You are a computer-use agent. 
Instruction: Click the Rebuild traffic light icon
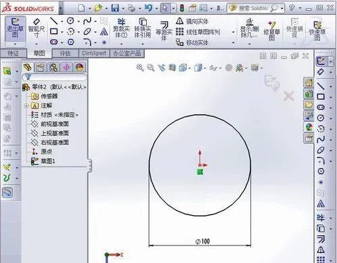(x=182, y=8)
